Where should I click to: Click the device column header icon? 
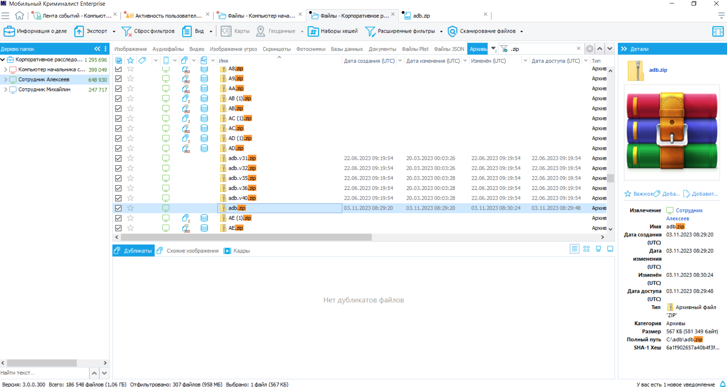point(166,60)
